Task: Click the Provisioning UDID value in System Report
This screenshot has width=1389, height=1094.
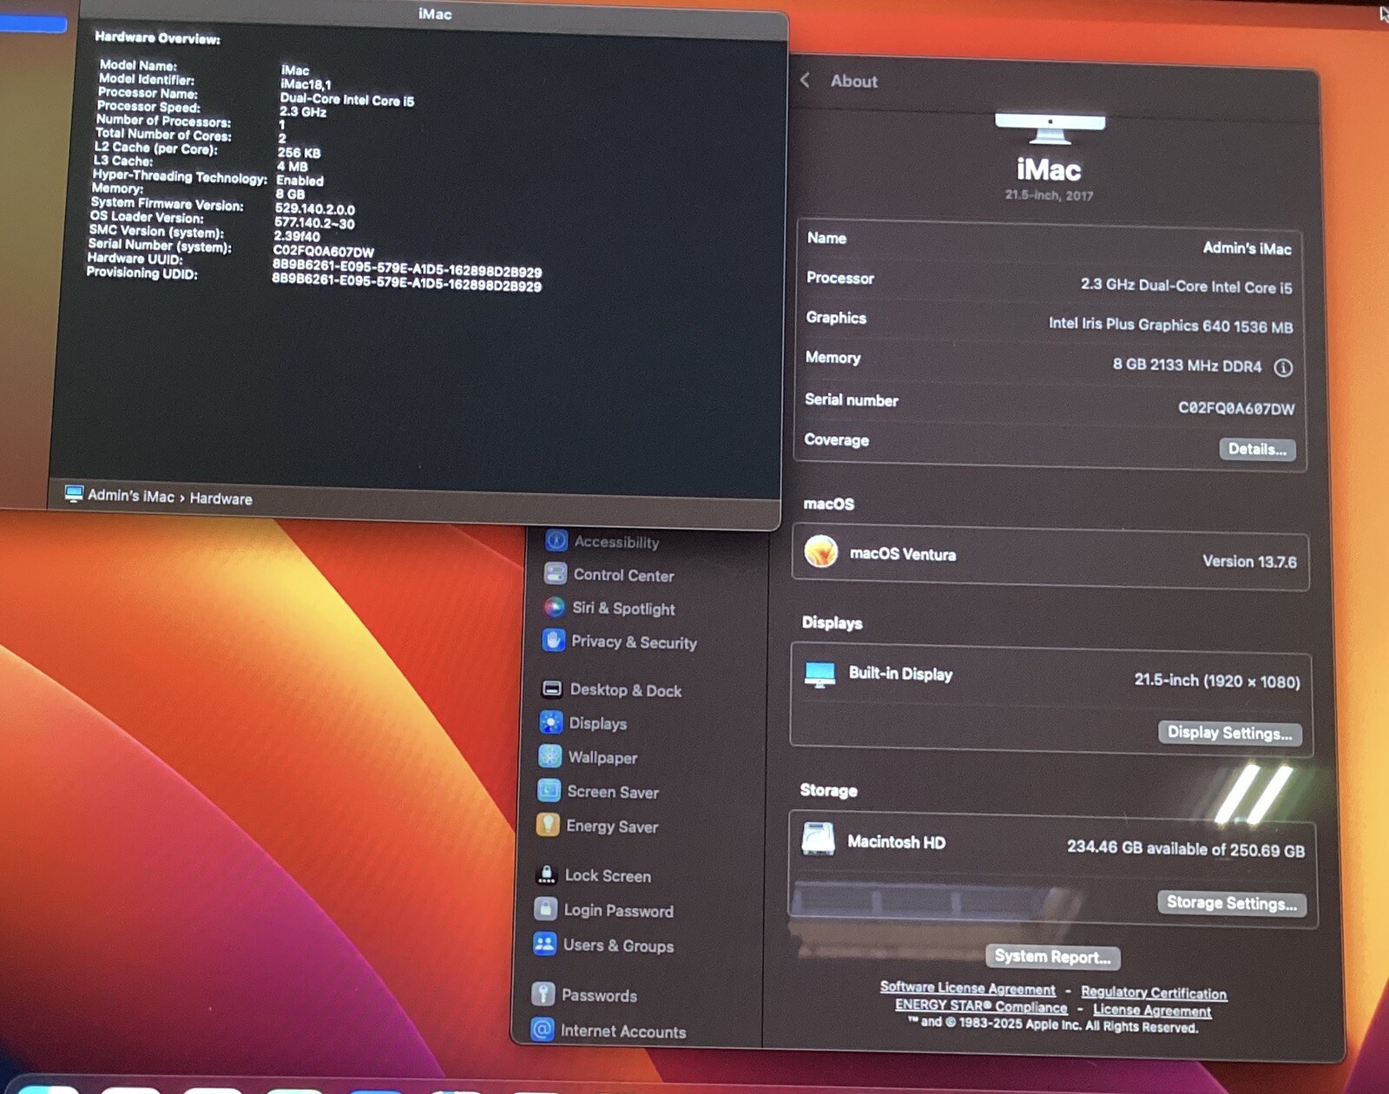Action: [406, 284]
